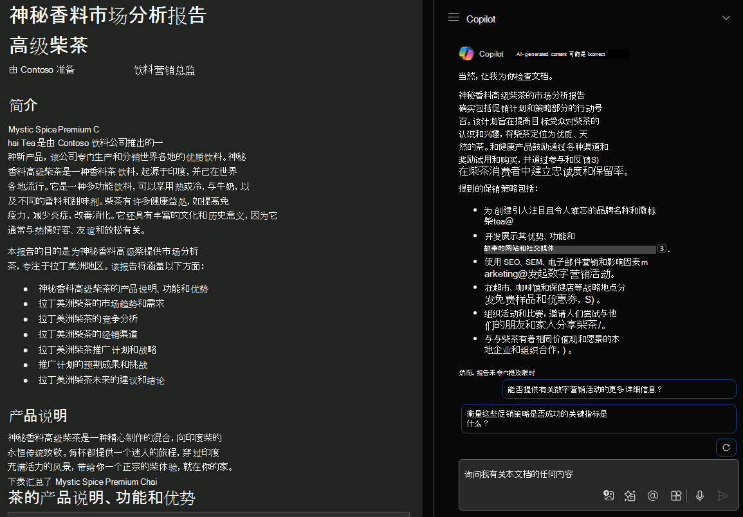
Task: Choose suggestion 衡量这些促销策略是否成功的关键指标是什么？
Action: click(x=598, y=419)
